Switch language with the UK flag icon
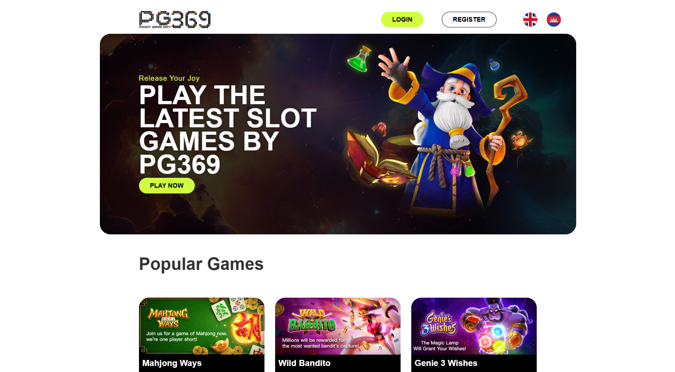The width and height of the screenshot is (675, 372). pos(530,20)
